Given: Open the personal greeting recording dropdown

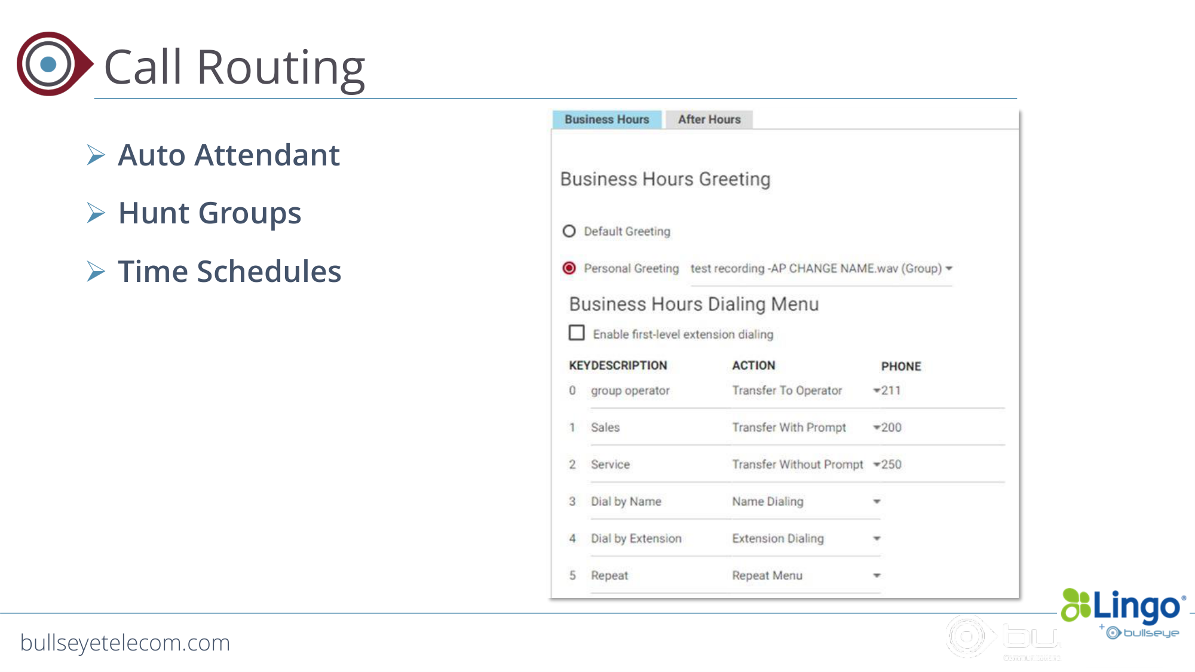Looking at the screenshot, I should [x=821, y=269].
